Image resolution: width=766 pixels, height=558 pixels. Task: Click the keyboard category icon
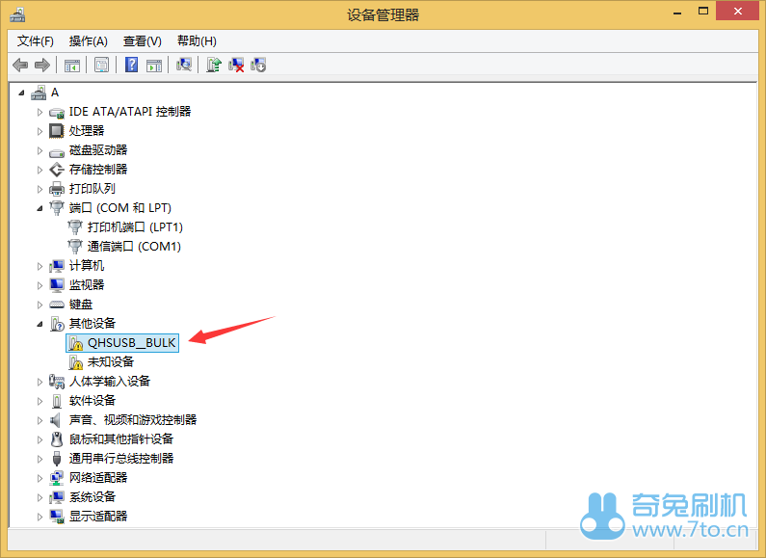(x=57, y=305)
